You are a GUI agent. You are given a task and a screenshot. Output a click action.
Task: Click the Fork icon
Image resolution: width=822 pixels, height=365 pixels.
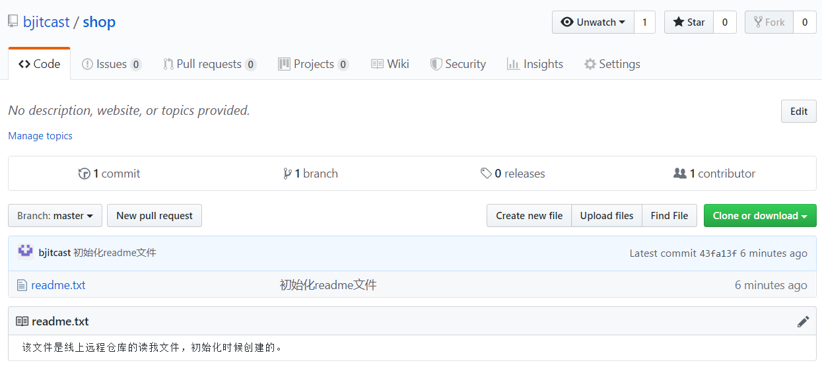[x=758, y=22]
